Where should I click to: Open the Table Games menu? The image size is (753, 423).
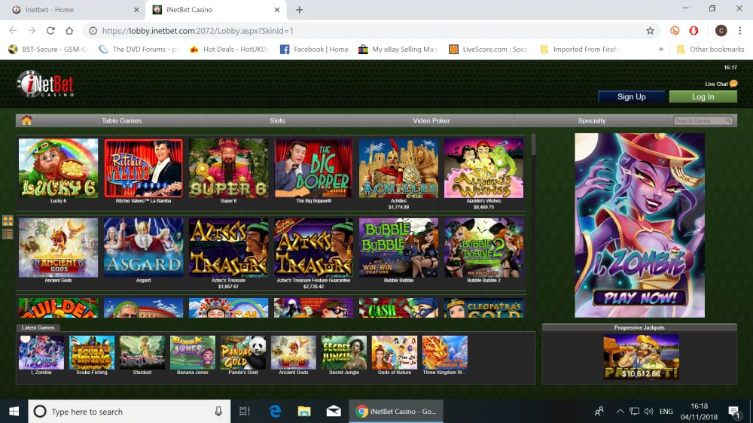(121, 120)
